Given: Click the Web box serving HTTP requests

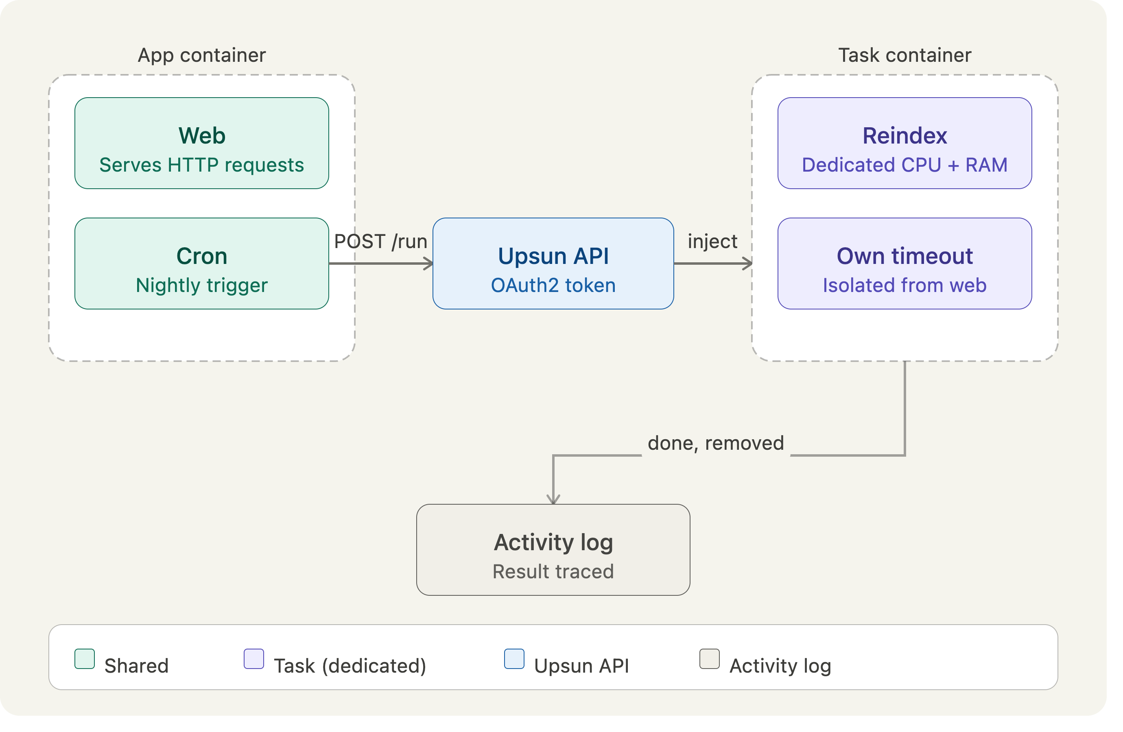Looking at the screenshot, I should 202,144.
